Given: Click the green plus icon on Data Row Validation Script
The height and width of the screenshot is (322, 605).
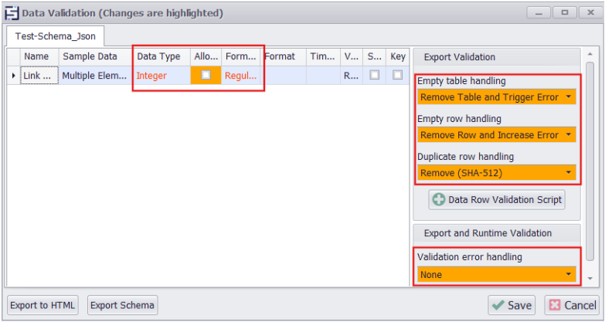Looking at the screenshot, I should pos(438,200).
